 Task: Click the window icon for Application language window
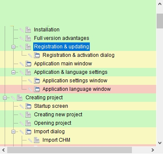[37, 89]
